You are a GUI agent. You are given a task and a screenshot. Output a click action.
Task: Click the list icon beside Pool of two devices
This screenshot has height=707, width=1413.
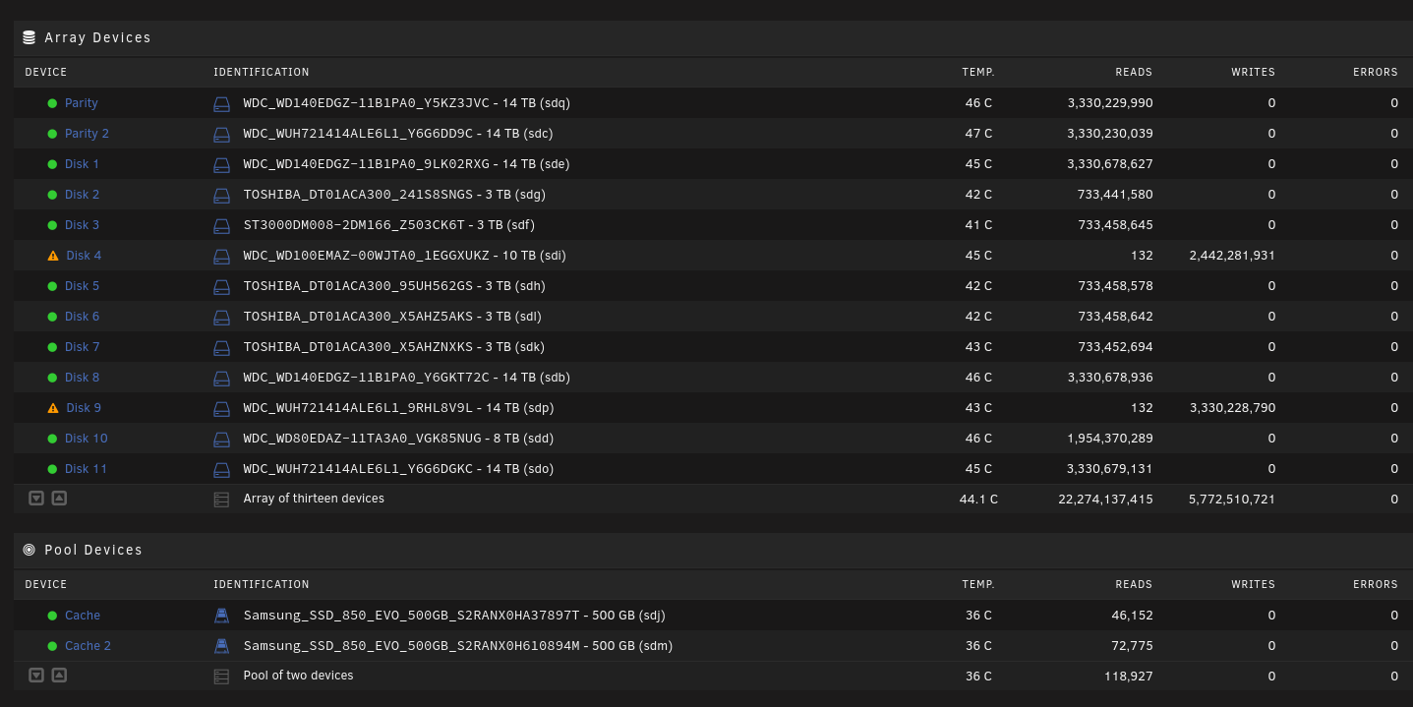click(221, 677)
